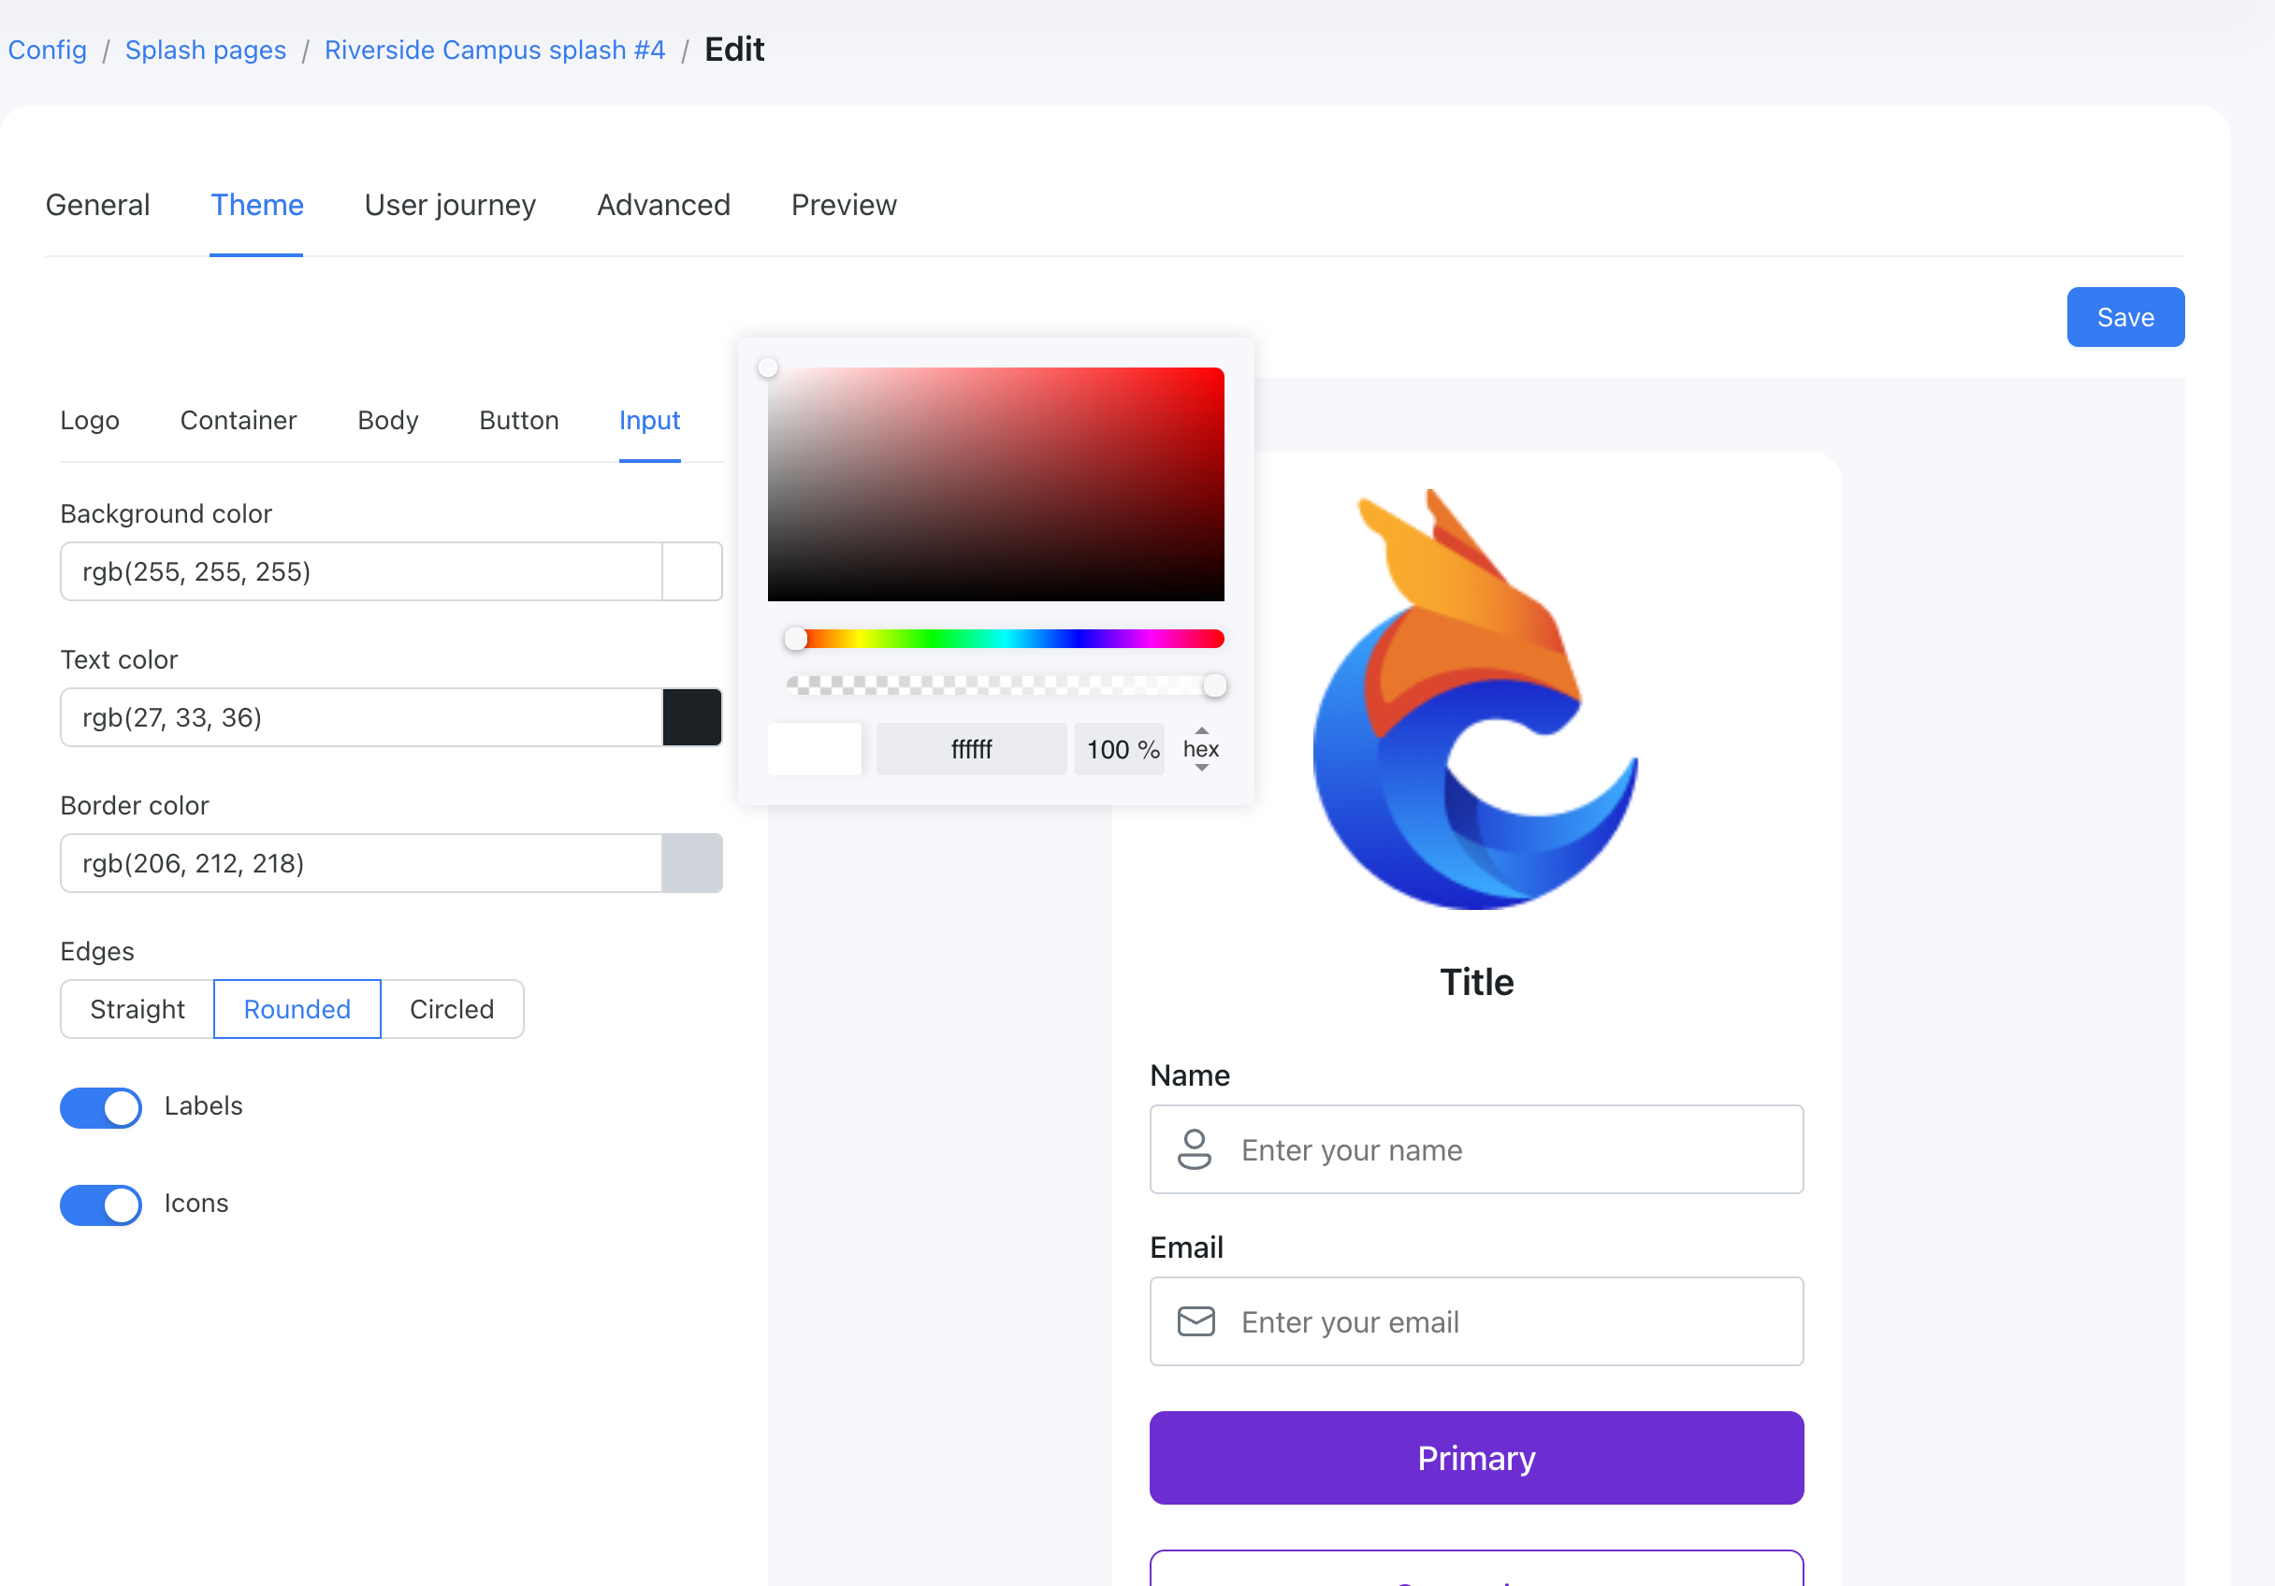Click the envelope icon in Email field
The height and width of the screenshot is (1586, 2275).
point(1195,1321)
